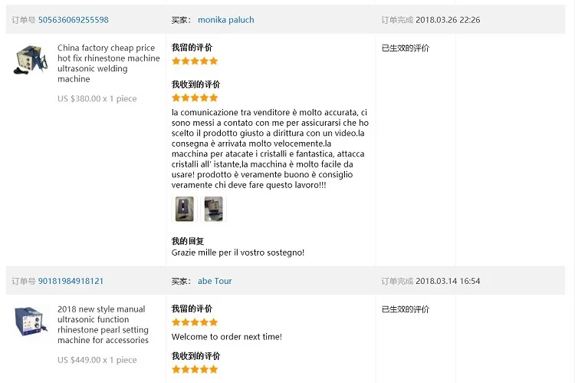Click the received-review stars in abe Tour's order
This screenshot has height=383, width=575.
[x=195, y=369]
